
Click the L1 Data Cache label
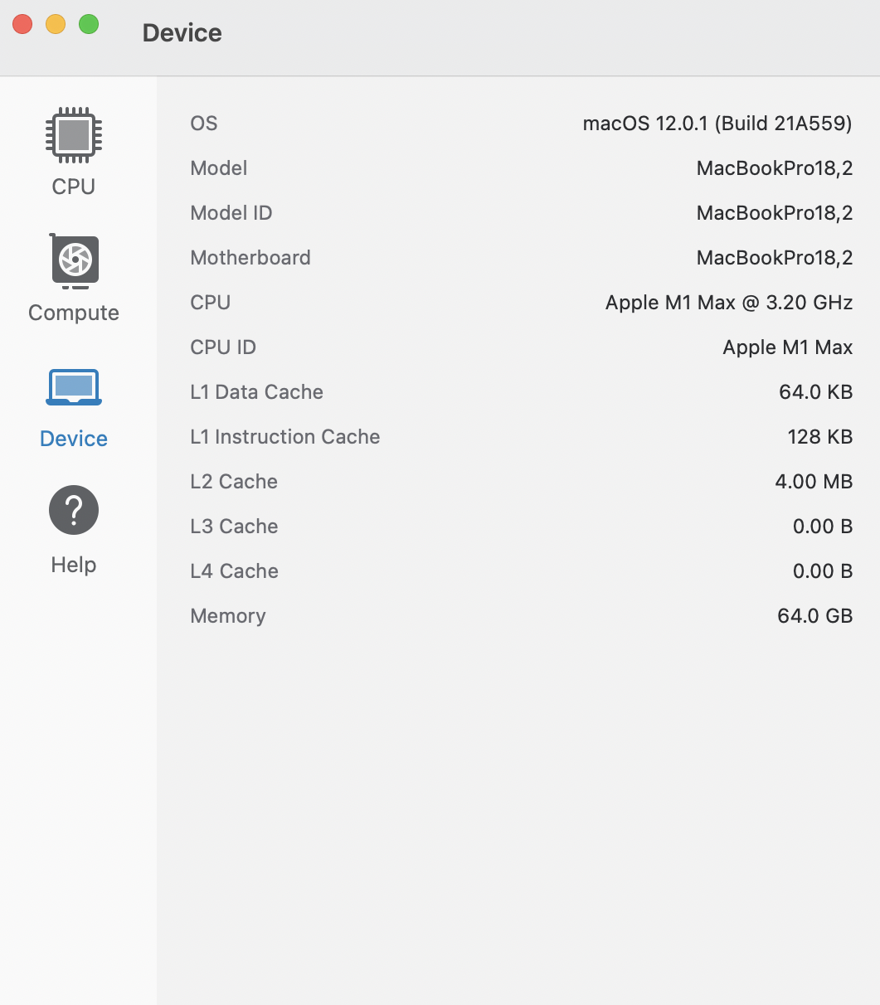click(x=257, y=392)
